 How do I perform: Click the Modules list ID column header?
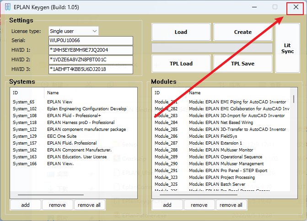pos(169,92)
